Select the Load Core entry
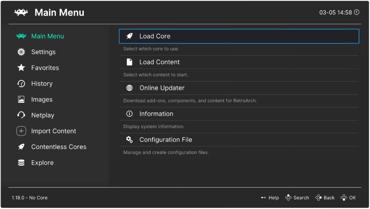The image size is (370, 209). tap(239, 36)
